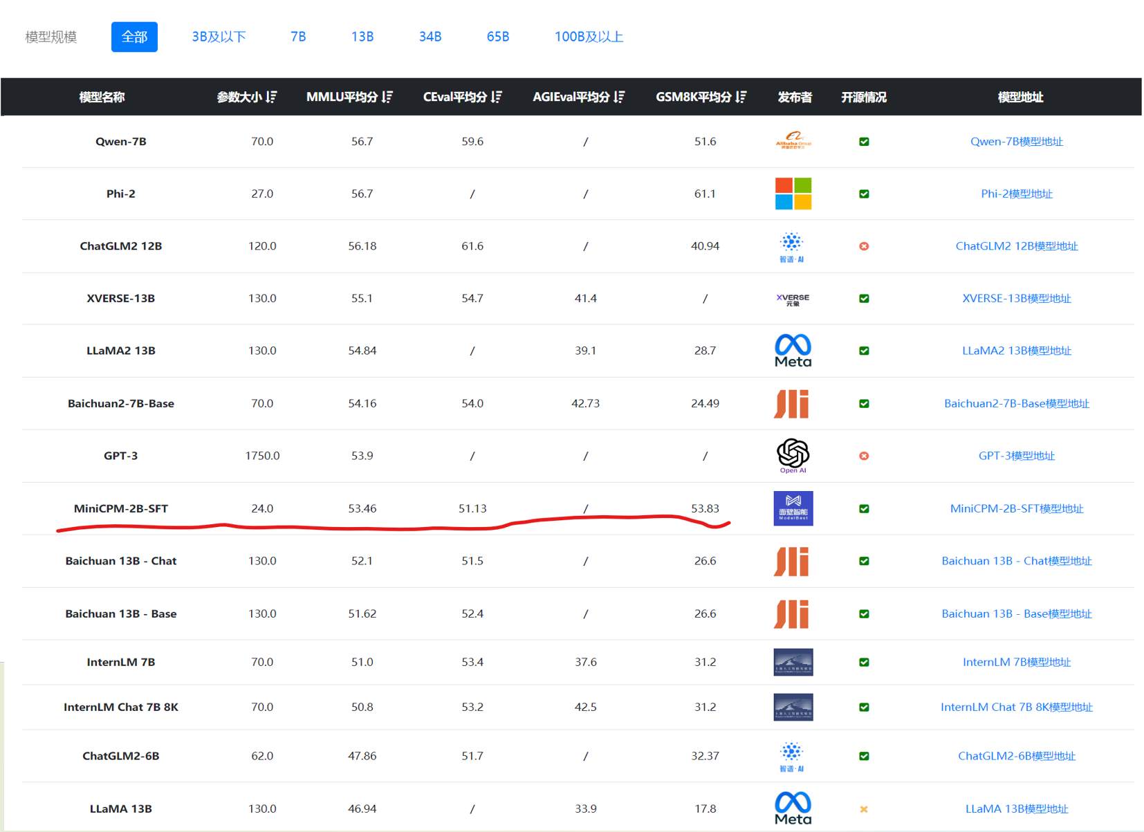Click the green open-source check for ChatGLM2-6B
The width and height of the screenshot is (1144, 832).
[x=864, y=756]
